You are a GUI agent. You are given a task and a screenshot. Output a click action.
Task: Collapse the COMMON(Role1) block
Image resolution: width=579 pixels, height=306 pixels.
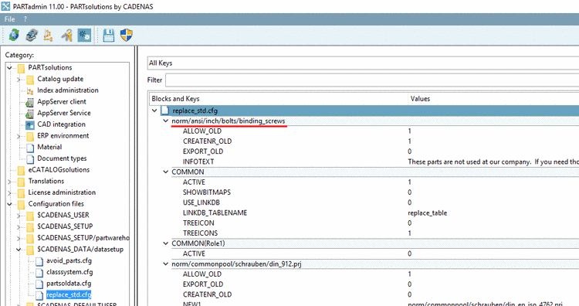point(166,243)
